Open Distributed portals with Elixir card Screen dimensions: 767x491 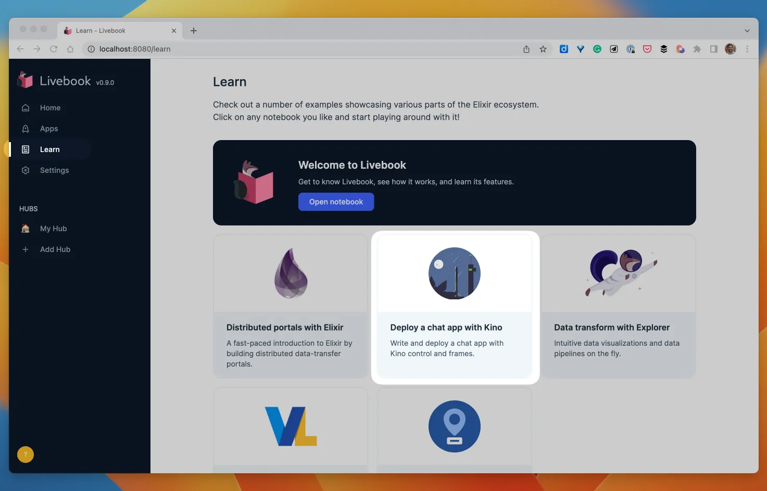point(291,306)
